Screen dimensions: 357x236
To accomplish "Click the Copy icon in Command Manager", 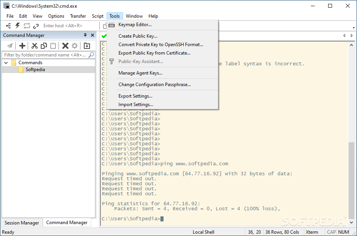I will click(x=44, y=46).
